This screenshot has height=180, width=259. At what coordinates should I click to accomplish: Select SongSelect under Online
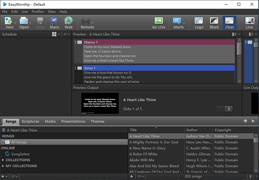20,154
